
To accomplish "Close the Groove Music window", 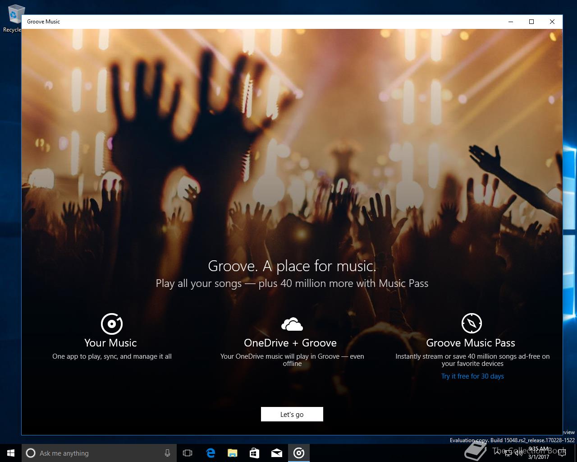I will pyautogui.click(x=552, y=22).
